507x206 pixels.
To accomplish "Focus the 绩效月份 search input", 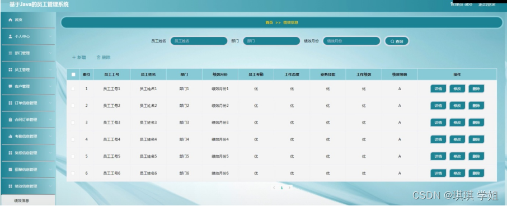I will pos(351,41).
